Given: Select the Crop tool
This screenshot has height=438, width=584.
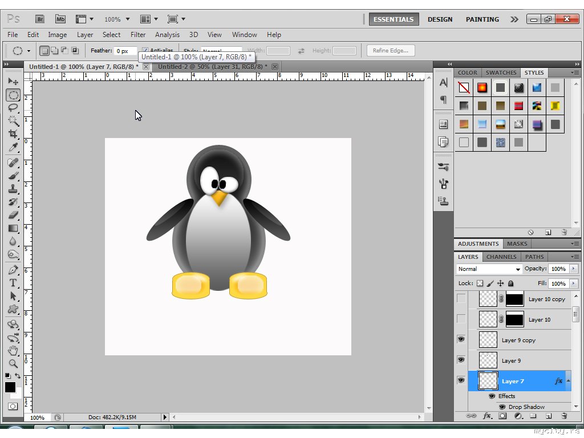Looking at the screenshot, I should tap(13, 134).
